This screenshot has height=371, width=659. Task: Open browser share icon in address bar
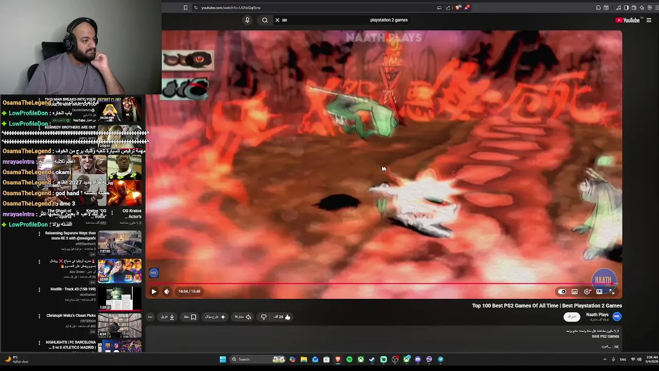(448, 8)
